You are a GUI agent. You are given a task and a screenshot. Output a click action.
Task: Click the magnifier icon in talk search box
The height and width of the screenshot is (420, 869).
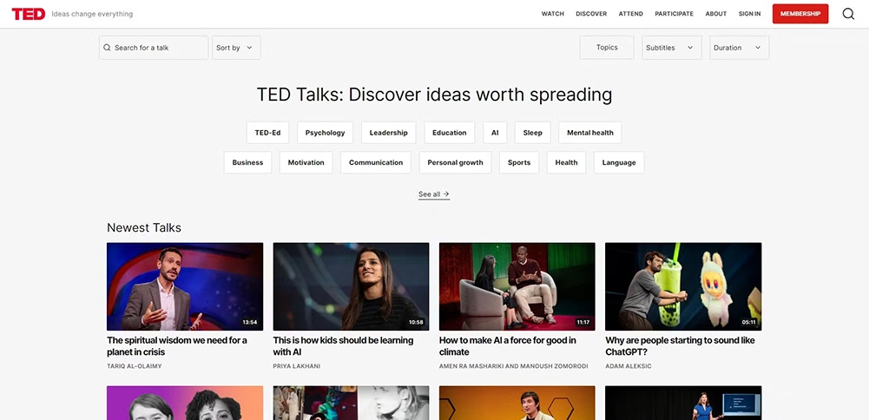point(107,48)
